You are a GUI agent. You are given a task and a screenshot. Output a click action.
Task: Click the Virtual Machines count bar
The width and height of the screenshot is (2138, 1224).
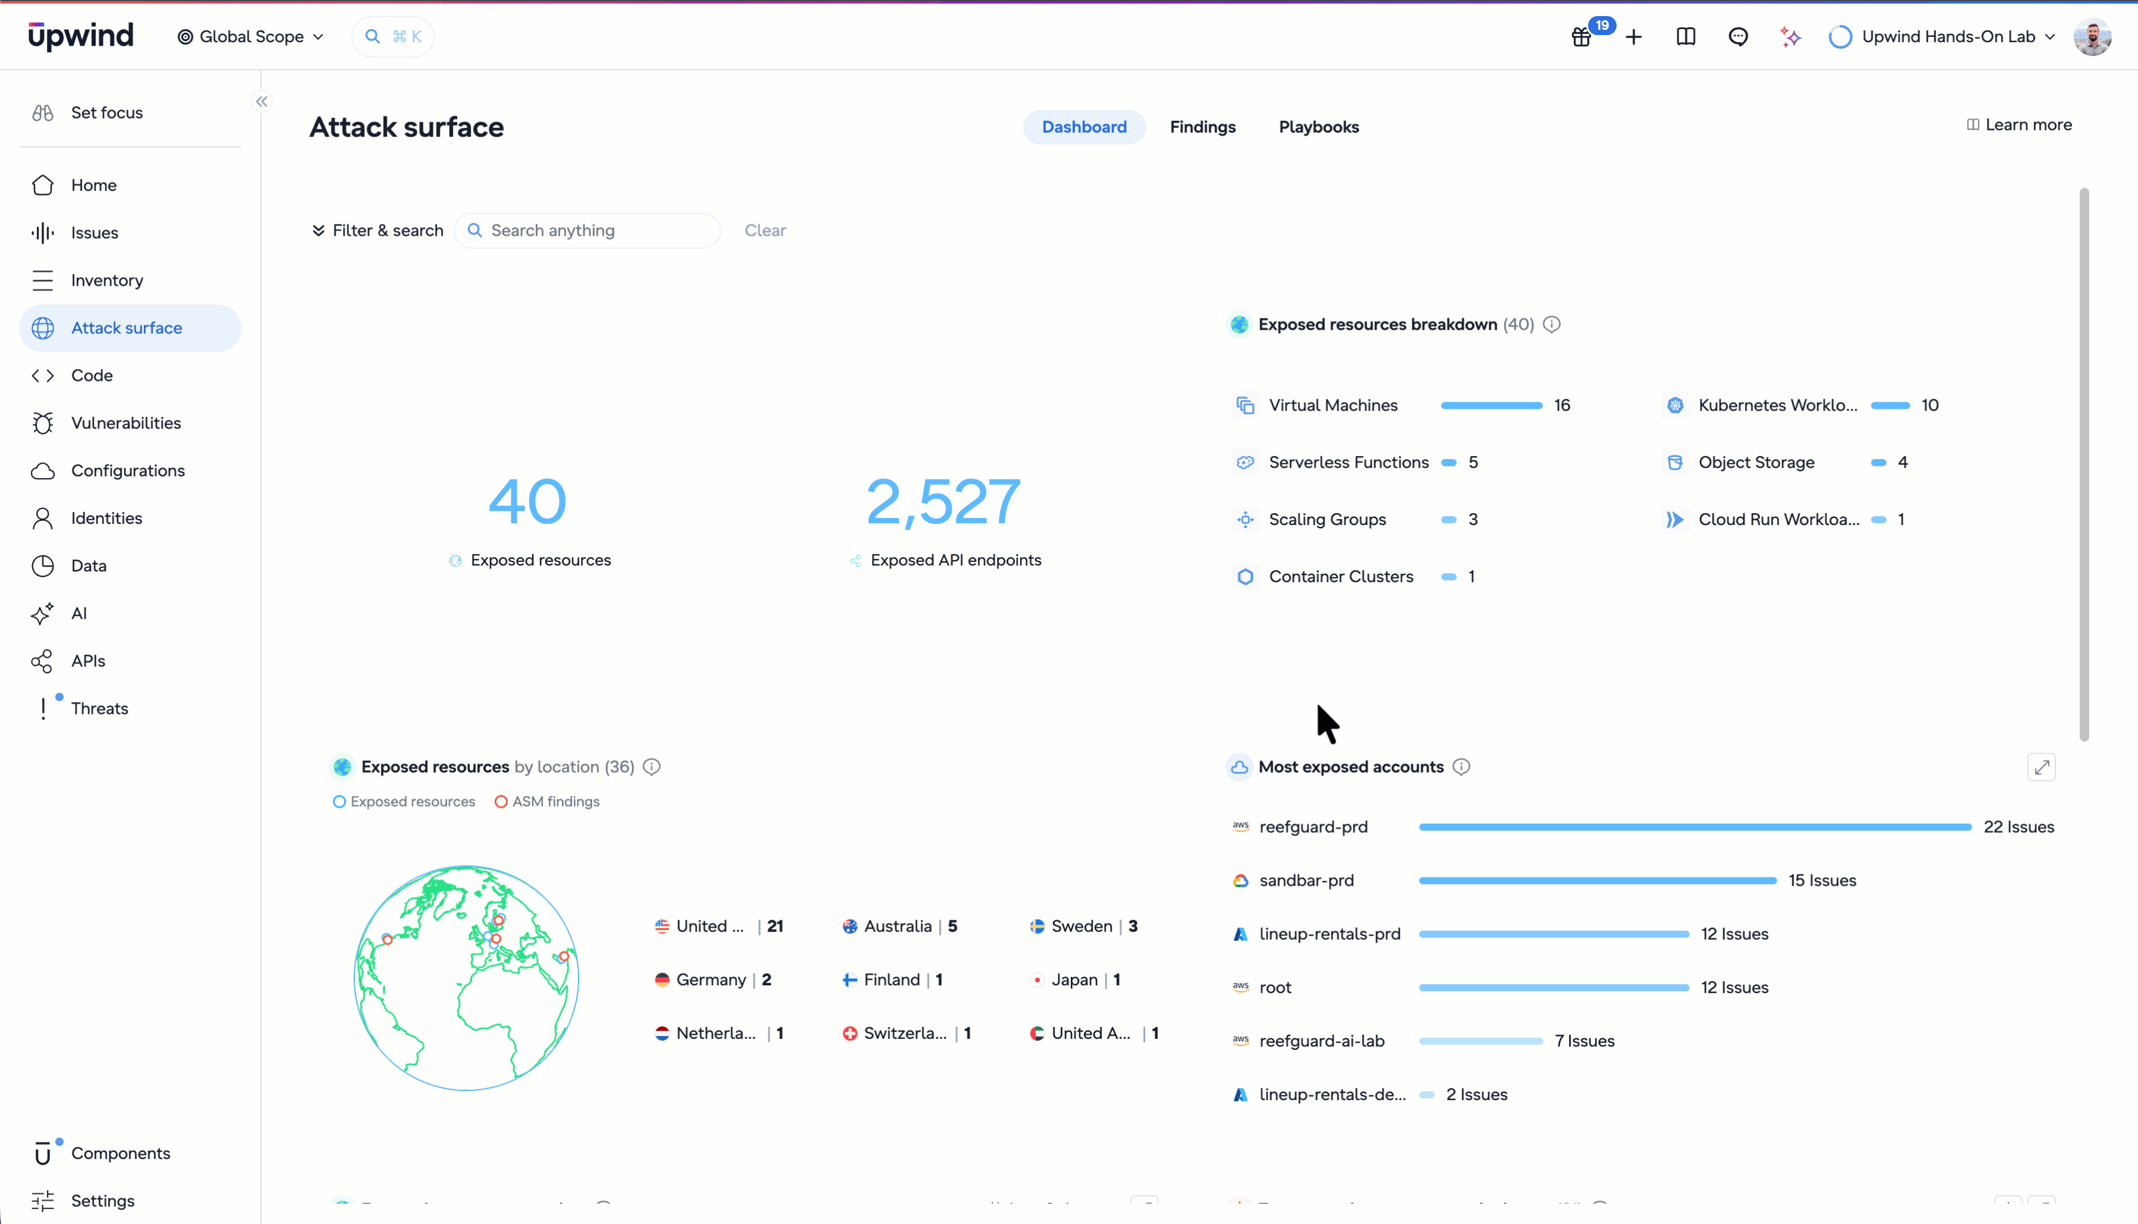[x=1492, y=405]
